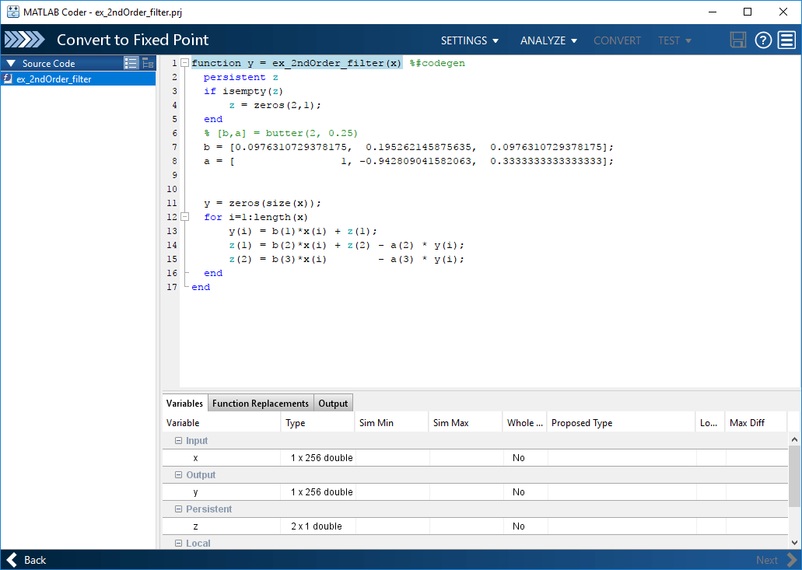Collapse the Source Code panel triangle
The height and width of the screenshot is (570, 802).
point(11,64)
